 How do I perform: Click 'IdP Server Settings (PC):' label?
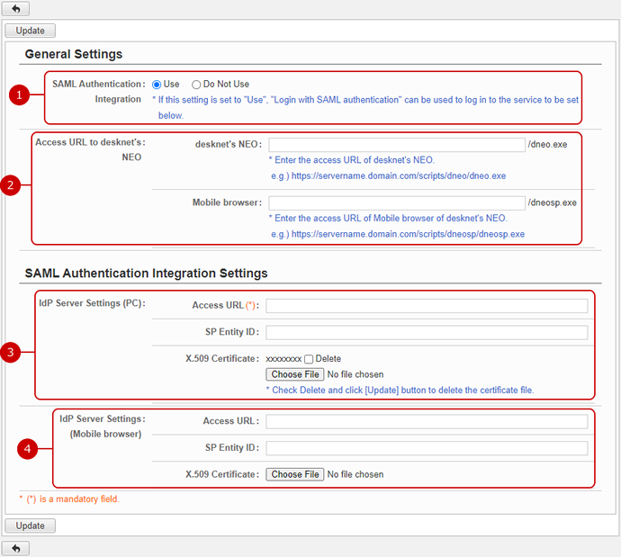pyautogui.click(x=92, y=303)
